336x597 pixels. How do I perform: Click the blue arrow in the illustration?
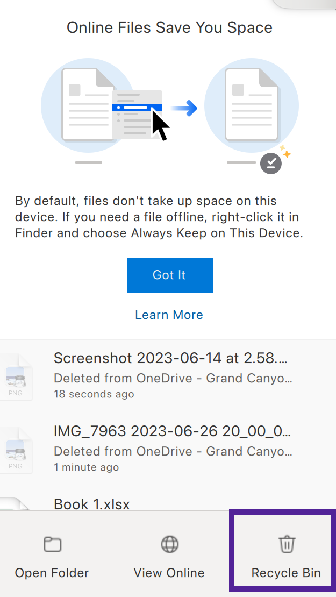tap(184, 108)
